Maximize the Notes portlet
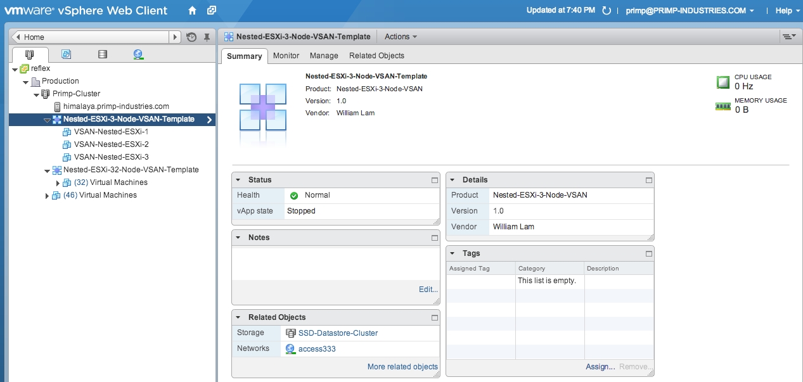This screenshot has width=803, height=382. pyautogui.click(x=435, y=238)
